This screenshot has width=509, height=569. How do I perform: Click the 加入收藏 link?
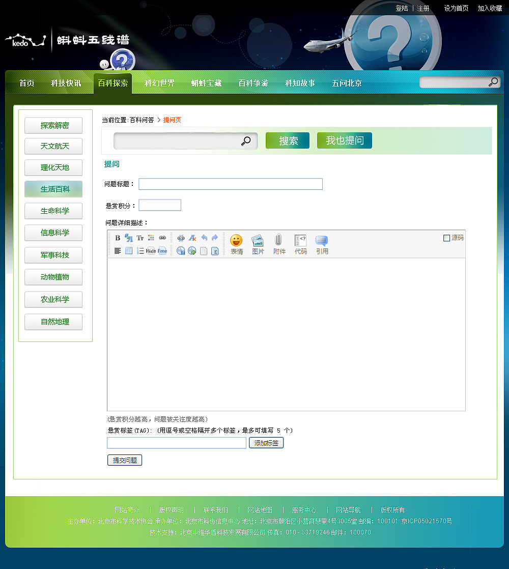[490, 8]
